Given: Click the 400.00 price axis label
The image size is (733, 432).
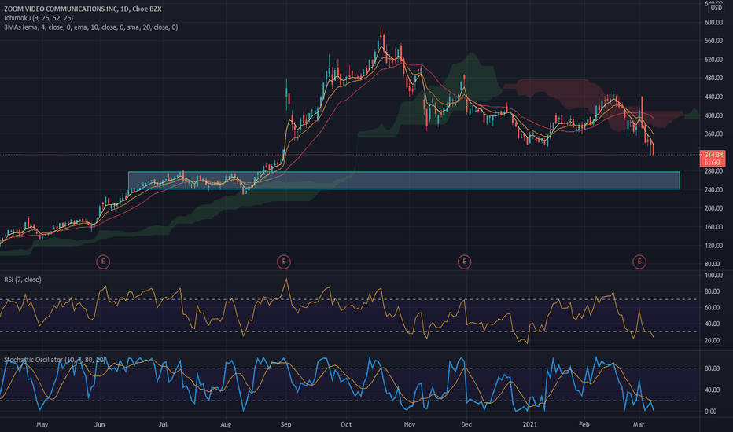Looking at the screenshot, I should [713, 115].
